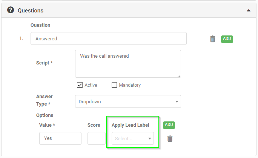Click the empty Score input field

[x=97, y=138]
